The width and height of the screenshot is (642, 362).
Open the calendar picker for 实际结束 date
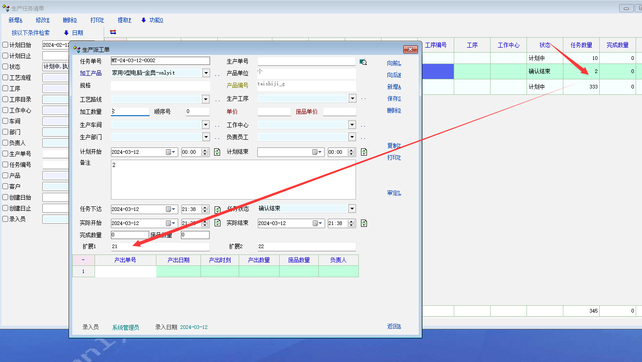click(317, 223)
